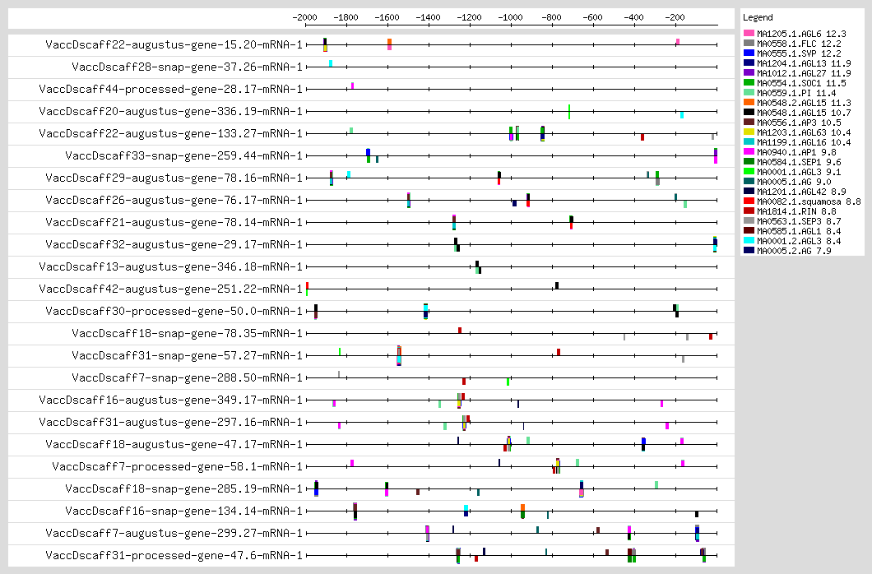Open gene label VaccDscaff13-augustus-gene-346.18-mRNA-1
The width and height of the screenshot is (872, 574).
(x=170, y=266)
